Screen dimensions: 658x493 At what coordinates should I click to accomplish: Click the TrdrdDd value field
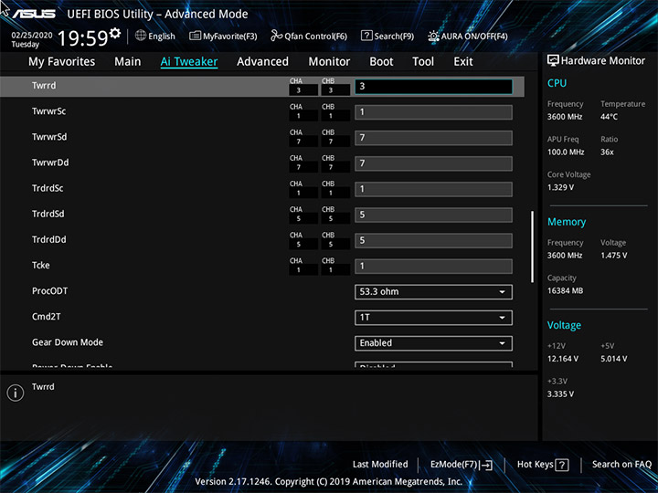pyautogui.click(x=433, y=241)
